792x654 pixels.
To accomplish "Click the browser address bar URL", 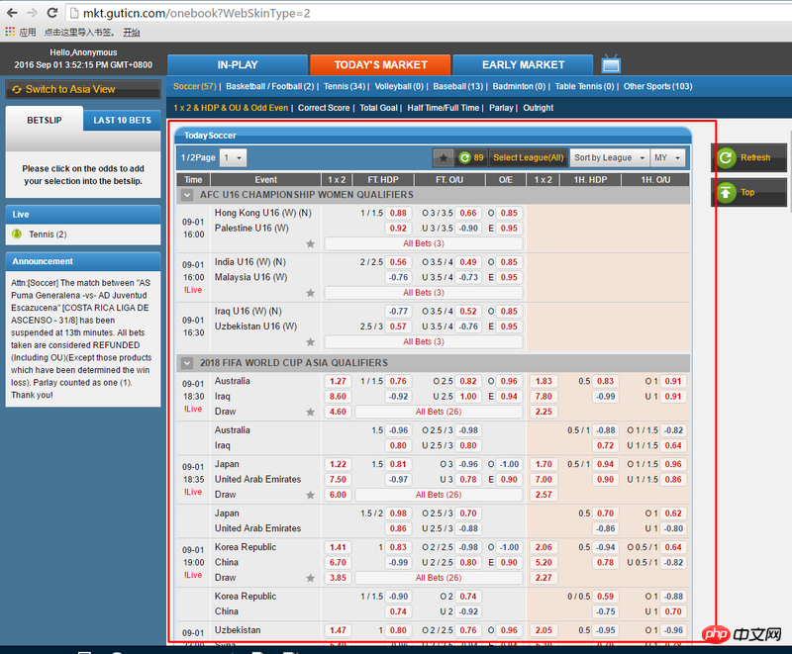I will [x=196, y=13].
